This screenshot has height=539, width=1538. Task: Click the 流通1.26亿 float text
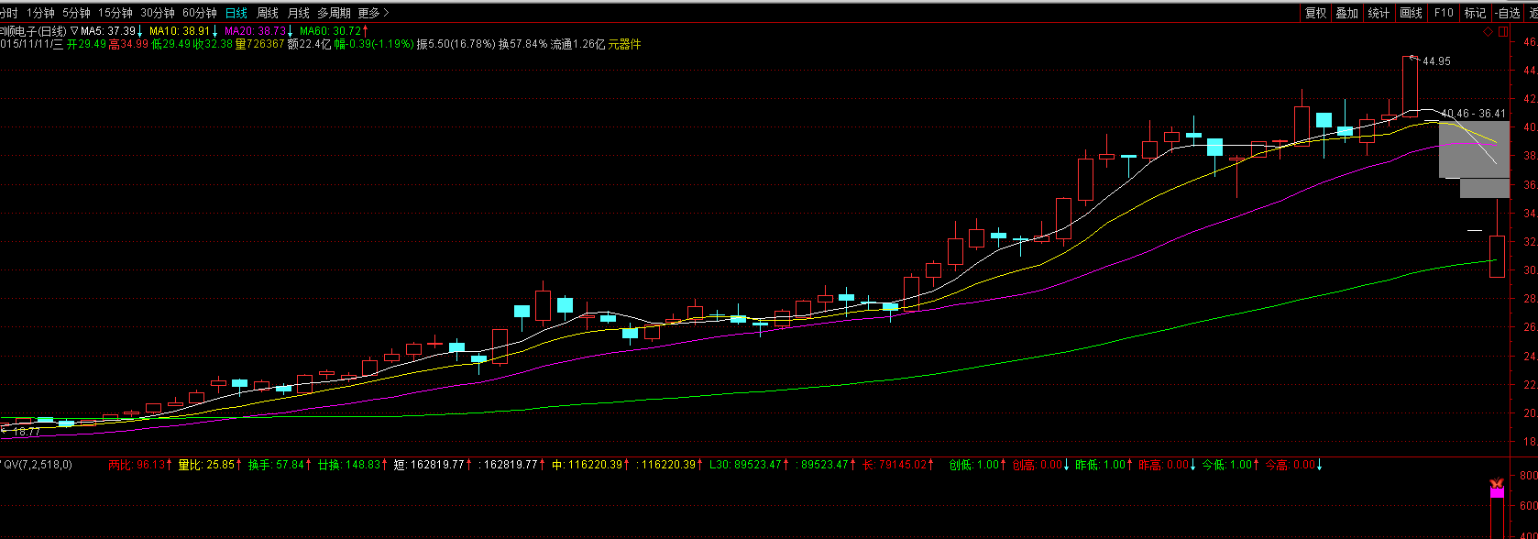[577, 44]
